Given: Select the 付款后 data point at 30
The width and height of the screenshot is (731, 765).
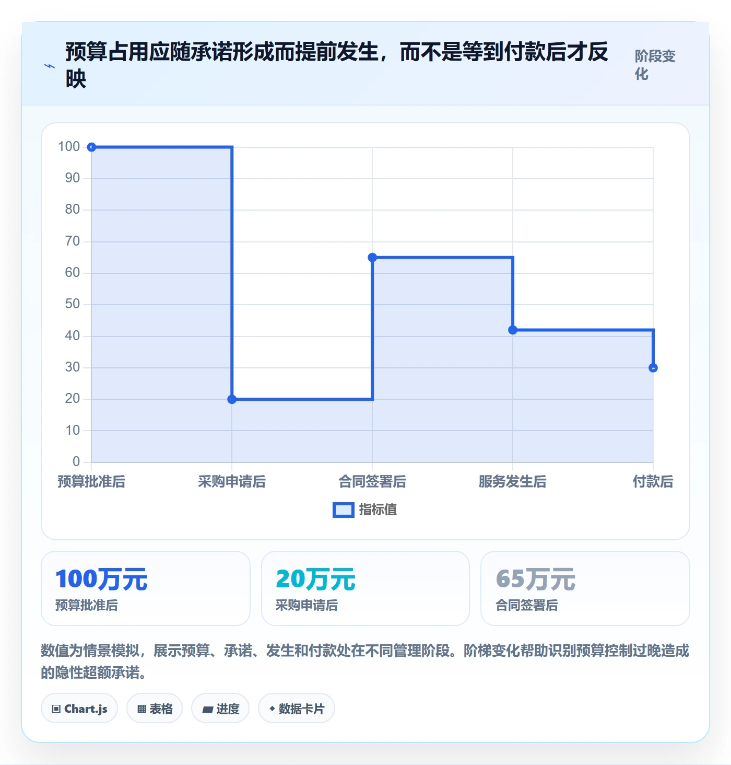Looking at the screenshot, I should click(x=653, y=368).
